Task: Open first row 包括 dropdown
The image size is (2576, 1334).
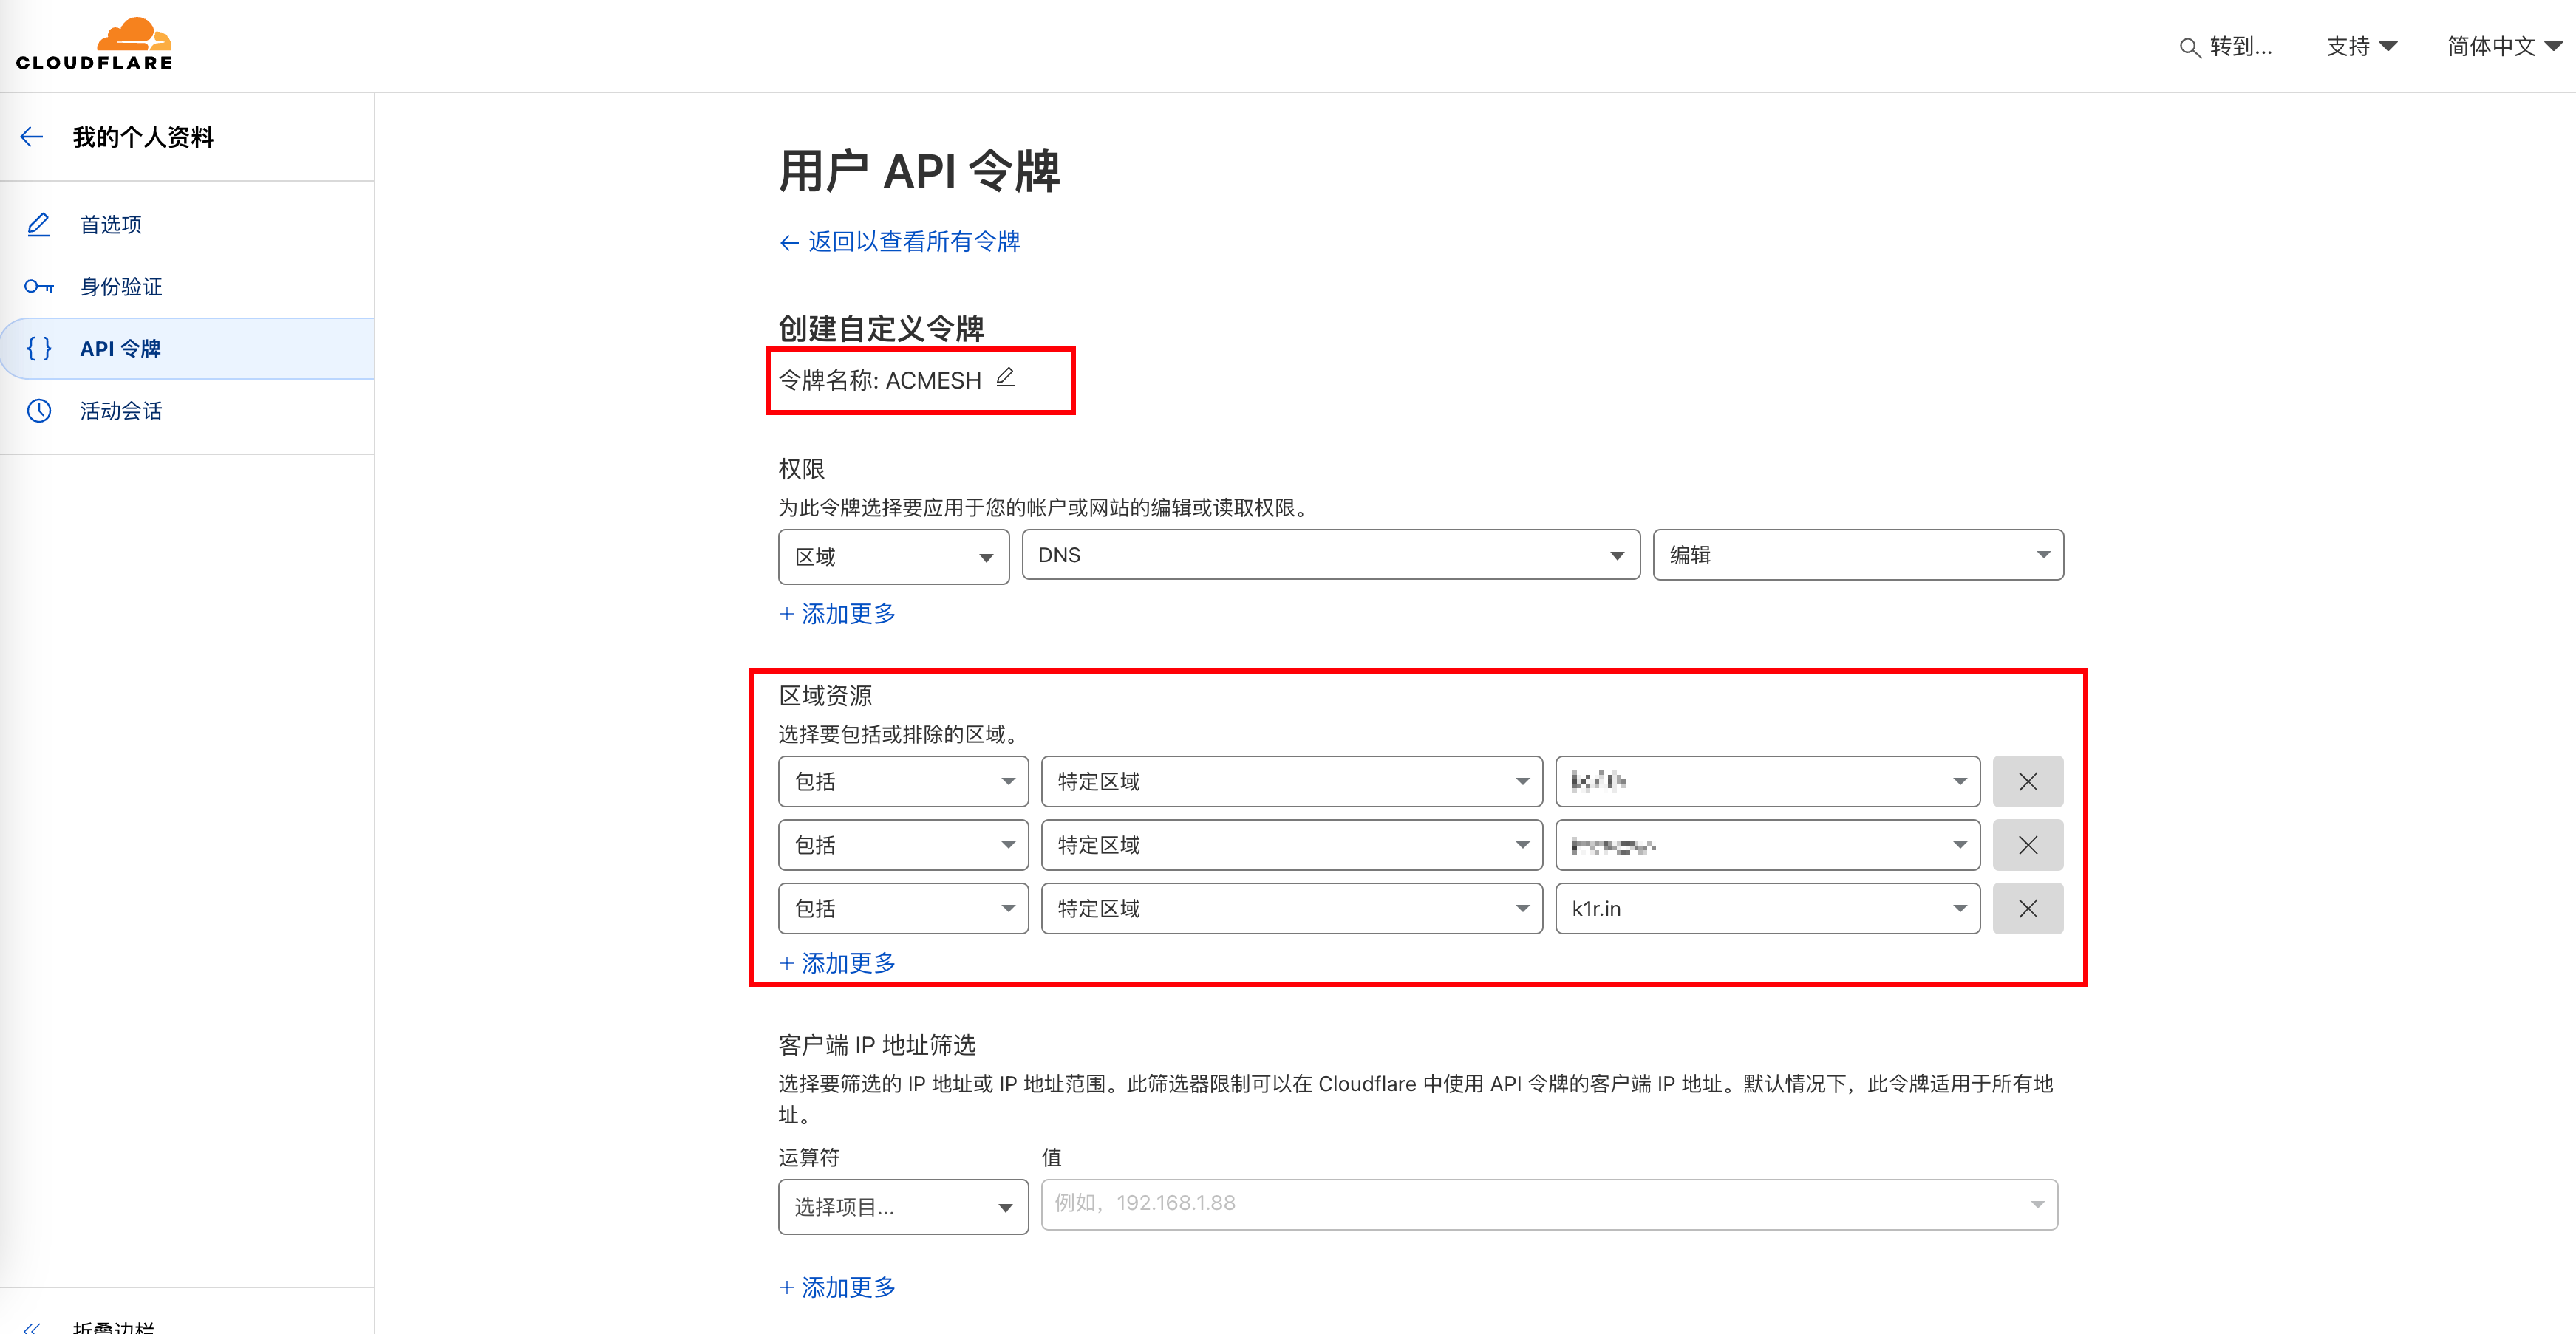Action: coord(903,781)
